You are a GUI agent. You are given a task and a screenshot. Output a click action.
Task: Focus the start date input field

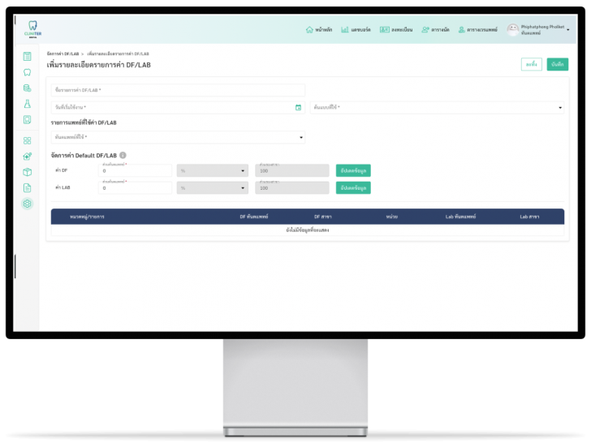click(178, 107)
